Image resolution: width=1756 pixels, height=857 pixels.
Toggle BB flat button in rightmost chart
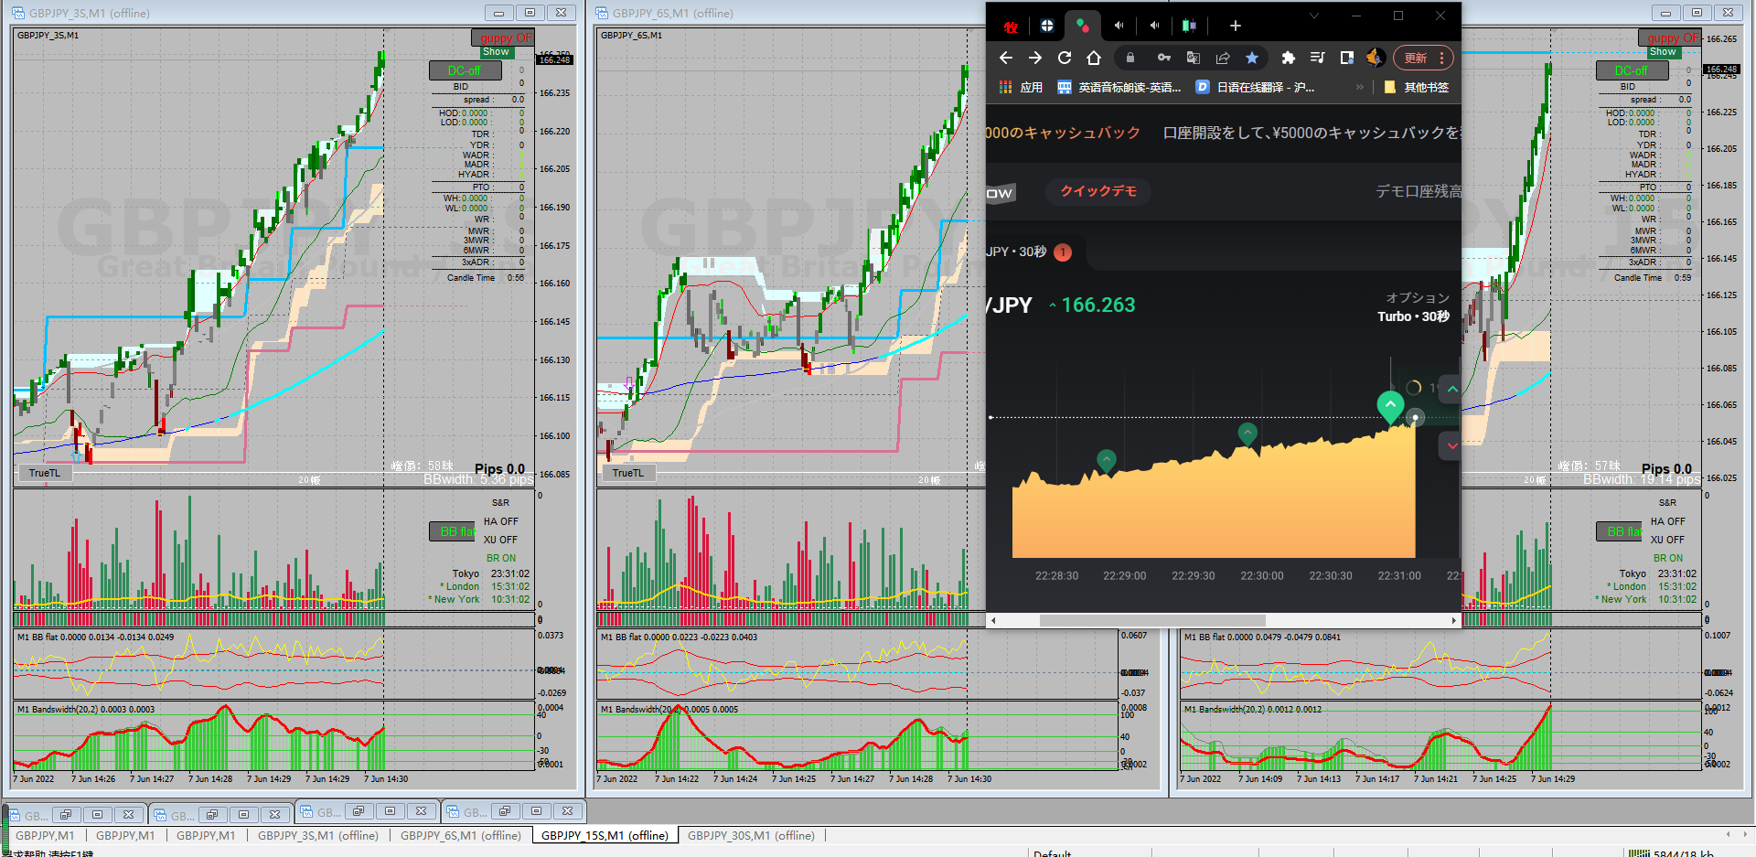(1621, 531)
